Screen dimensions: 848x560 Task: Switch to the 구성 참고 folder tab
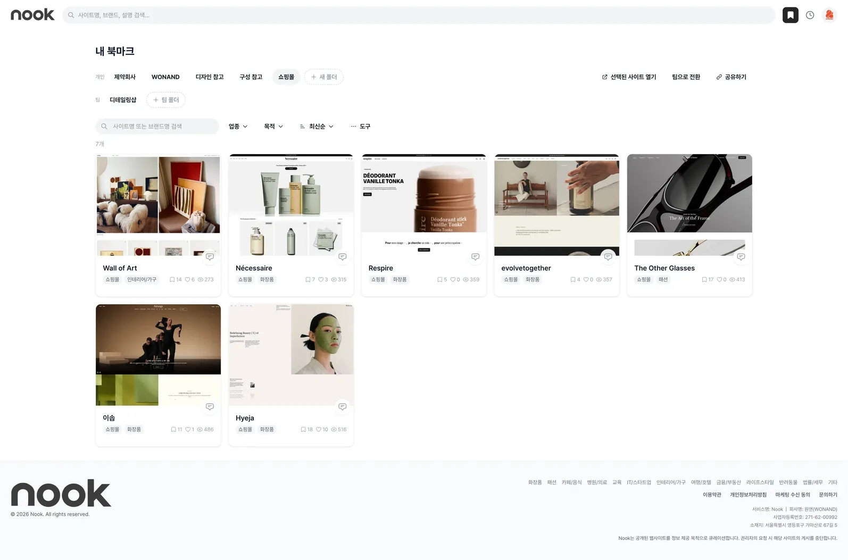pyautogui.click(x=251, y=77)
